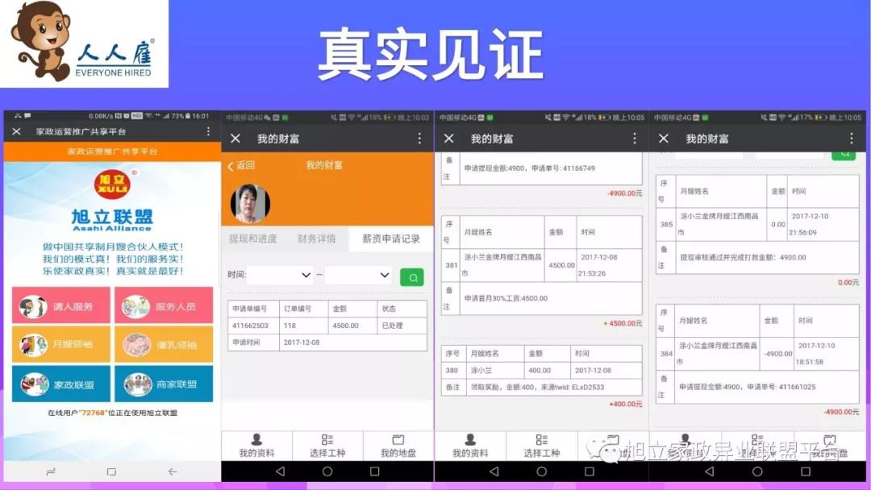871x490 pixels.
Task: Open 我的资料 on the profile photo screen
Action: [x=256, y=446]
